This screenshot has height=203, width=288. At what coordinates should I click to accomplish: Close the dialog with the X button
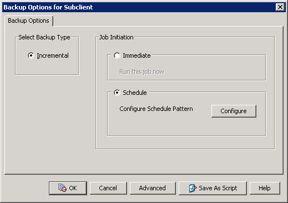point(280,7)
